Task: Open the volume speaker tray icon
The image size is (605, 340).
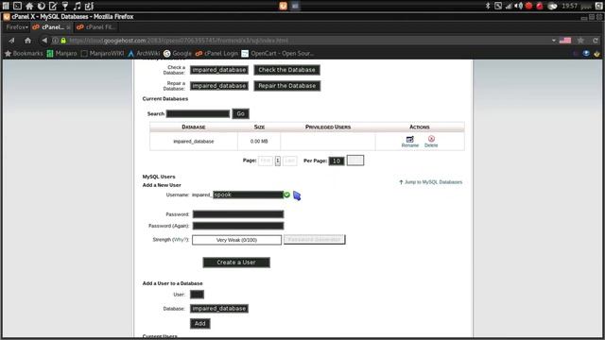Action: point(519,6)
